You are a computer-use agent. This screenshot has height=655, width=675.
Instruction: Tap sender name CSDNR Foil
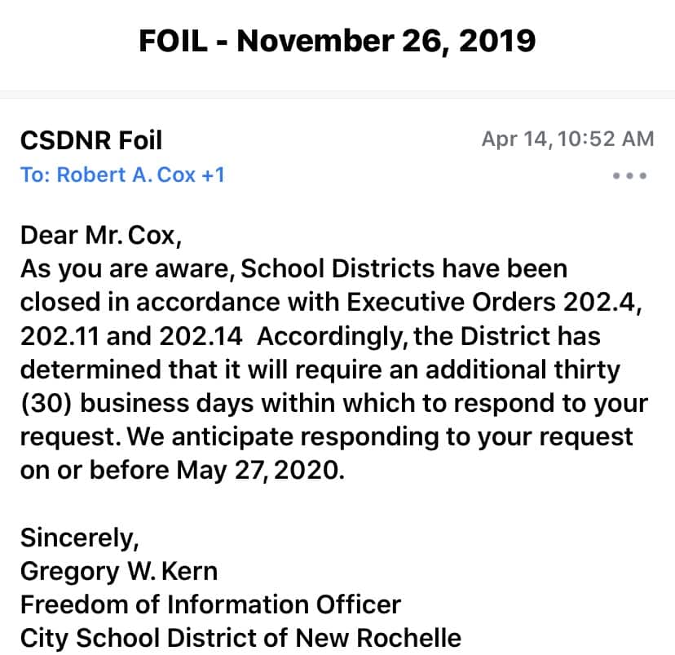click(91, 140)
